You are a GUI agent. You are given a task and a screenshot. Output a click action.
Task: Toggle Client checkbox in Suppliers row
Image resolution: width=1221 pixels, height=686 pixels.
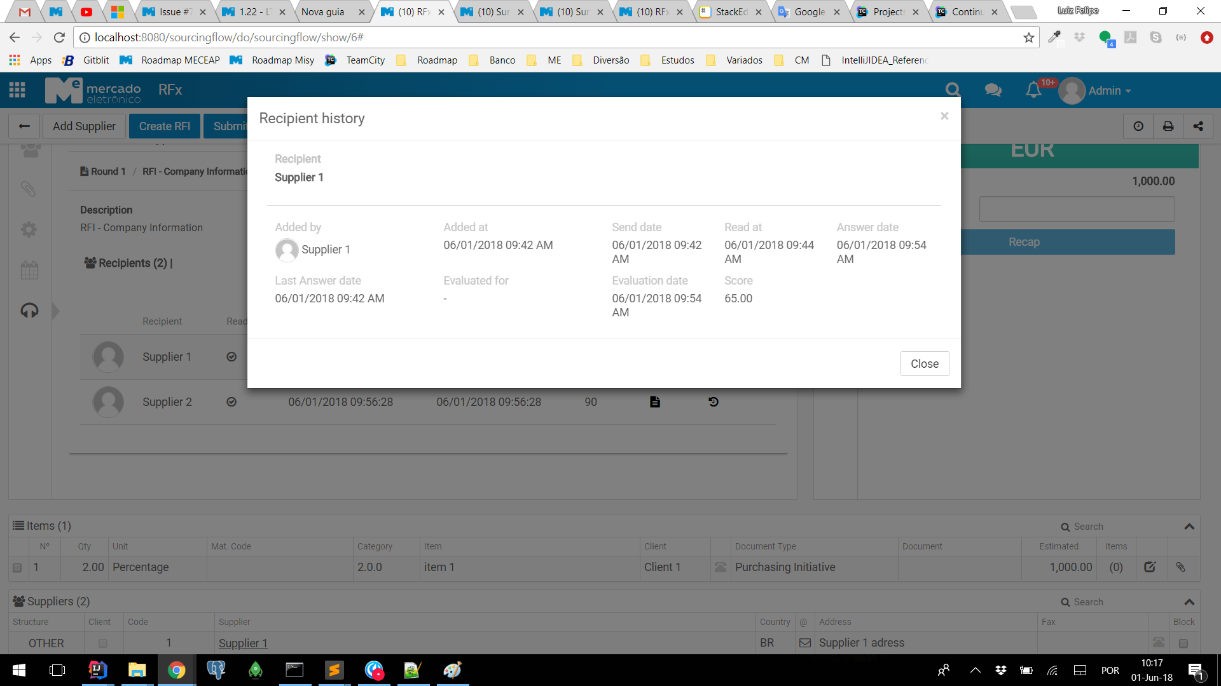pyautogui.click(x=102, y=643)
